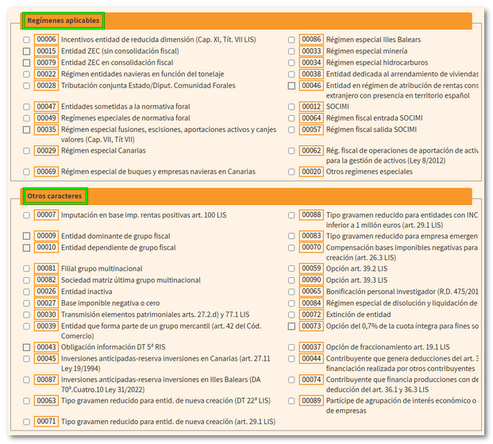The image size is (493, 444).
Task: Click the code box labeled 00072
Action: point(311,315)
